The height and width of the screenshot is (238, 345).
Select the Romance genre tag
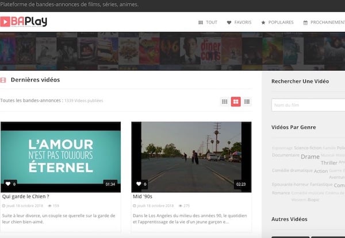(x=281, y=193)
